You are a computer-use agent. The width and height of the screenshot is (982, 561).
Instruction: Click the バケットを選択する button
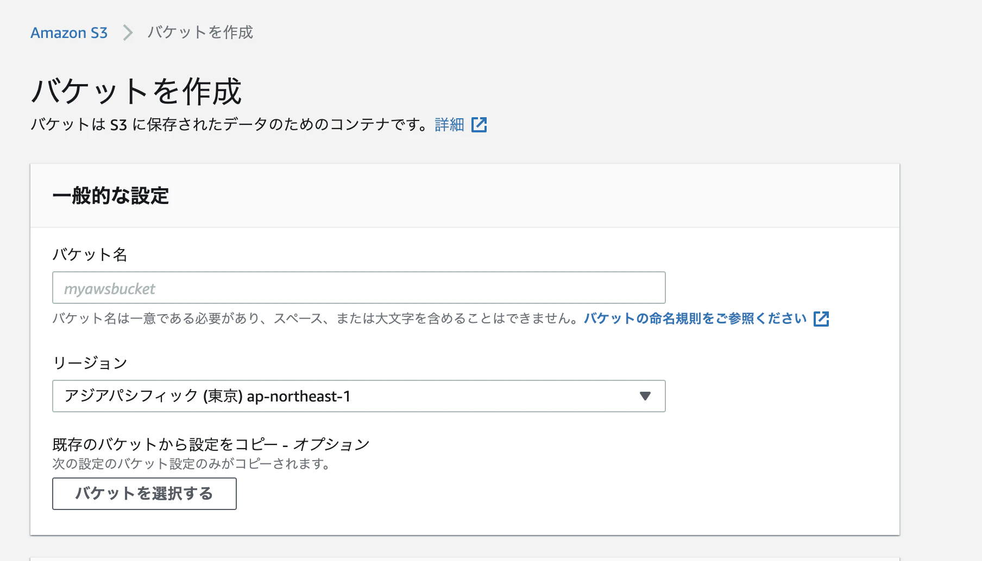(144, 494)
